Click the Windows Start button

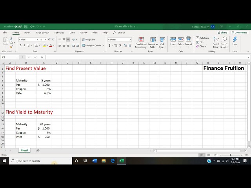coord(4,161)
